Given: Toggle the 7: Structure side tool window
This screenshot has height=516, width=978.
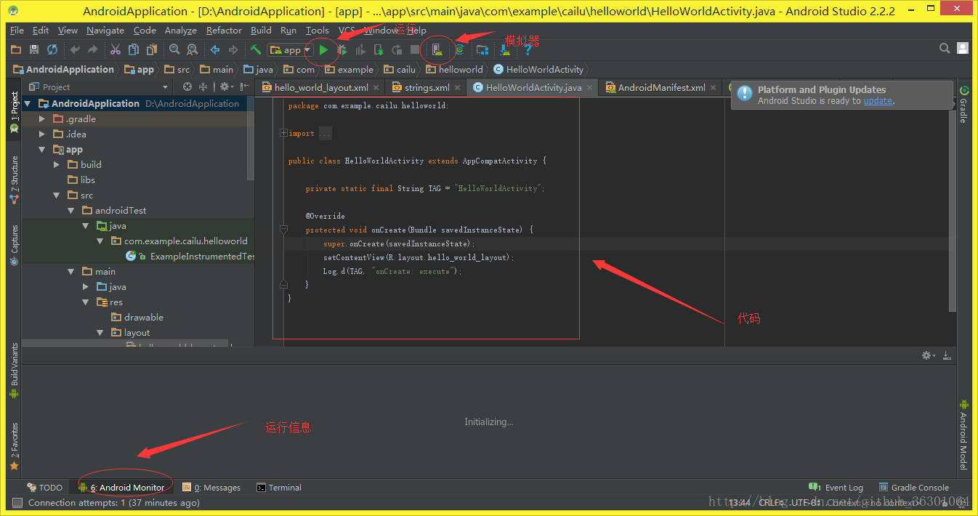Looking at the screenshot, I should coord(14,179).
